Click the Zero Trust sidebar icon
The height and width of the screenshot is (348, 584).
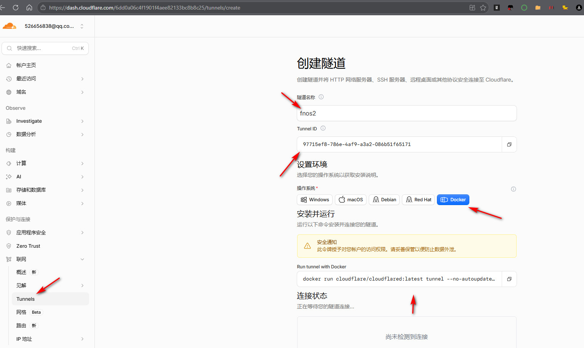(9, 246)
